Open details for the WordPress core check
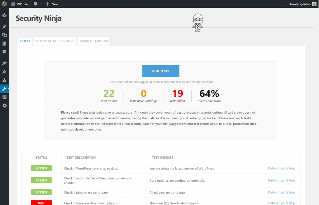This screenshot has width=319, height=205. 281,168
